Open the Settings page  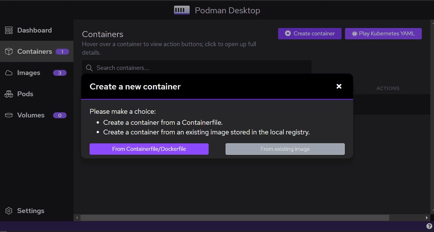pos(37,211)
